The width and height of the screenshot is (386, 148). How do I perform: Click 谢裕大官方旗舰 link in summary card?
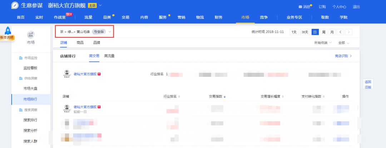tap(85, 74)
